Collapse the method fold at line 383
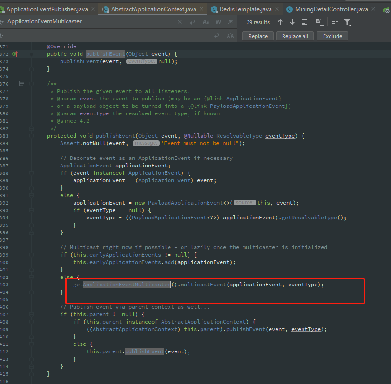The height and width of the screenshot is (384, 391). [32, 136]
